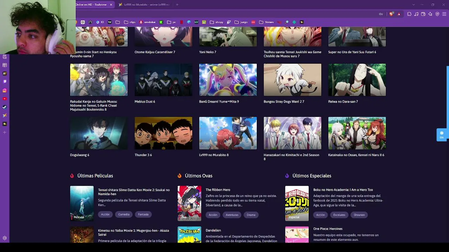Open the feather quill bookmark icon
This screenshot has width=449, height=252.
(x=229, y=22)
